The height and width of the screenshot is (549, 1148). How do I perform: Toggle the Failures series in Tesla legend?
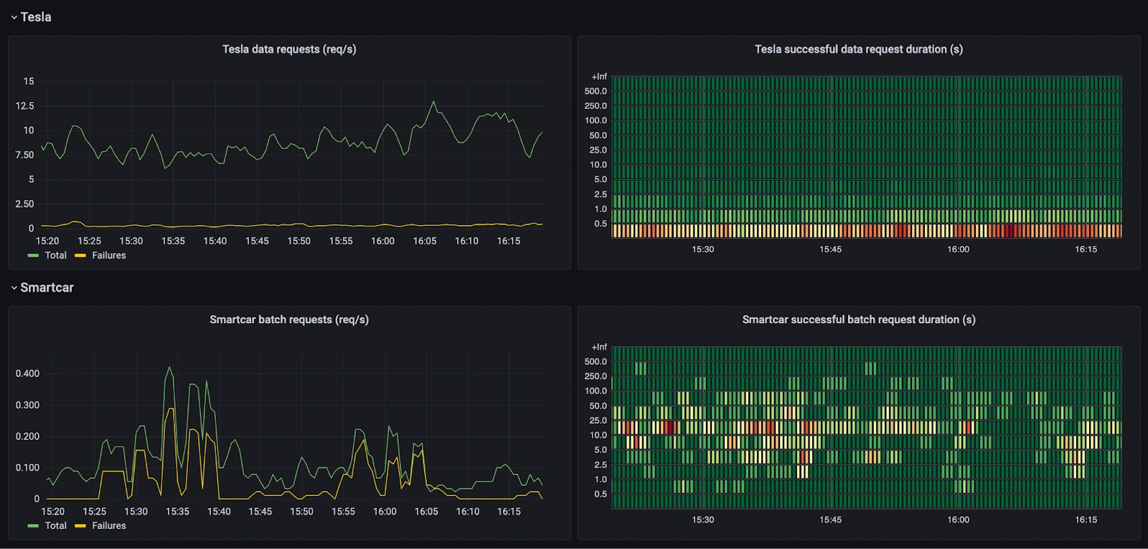click(108, 256)
